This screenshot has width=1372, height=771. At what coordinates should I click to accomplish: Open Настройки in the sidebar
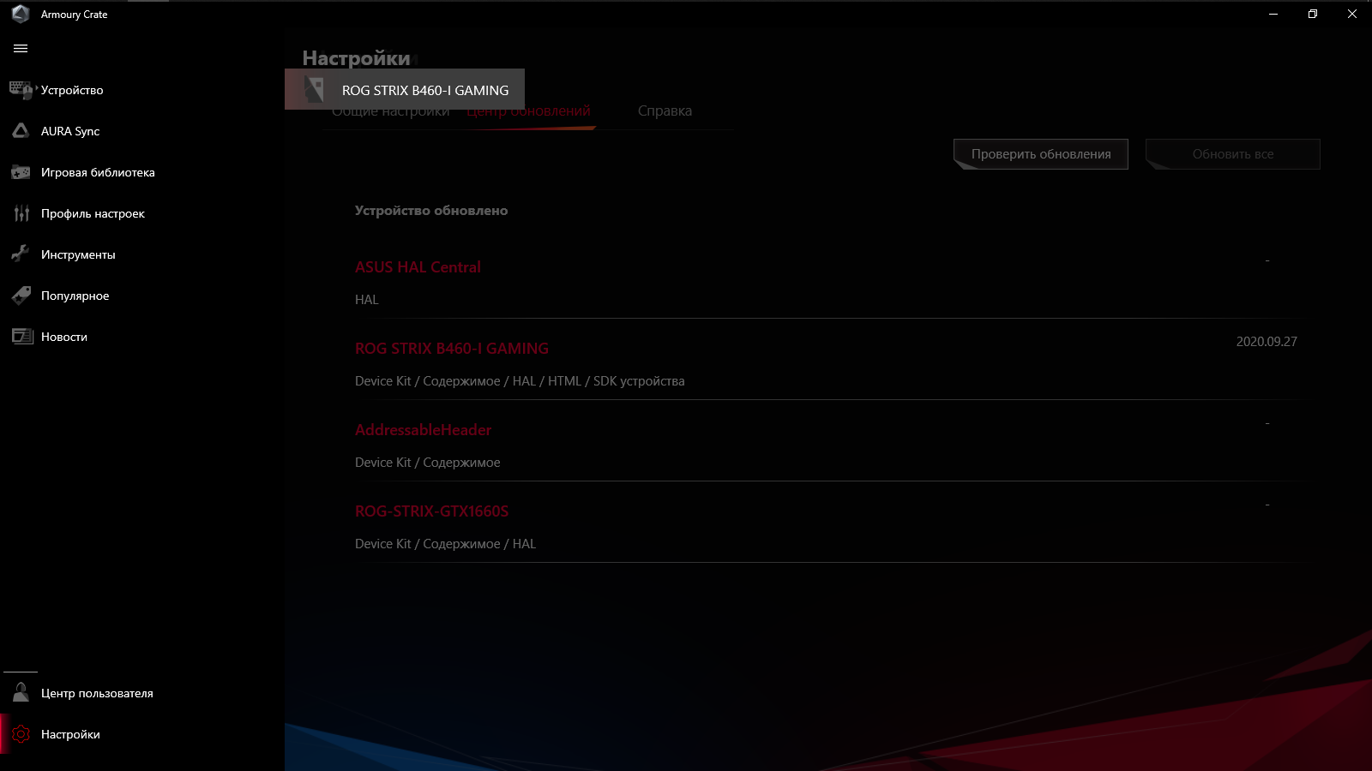[x=70, y=734]
